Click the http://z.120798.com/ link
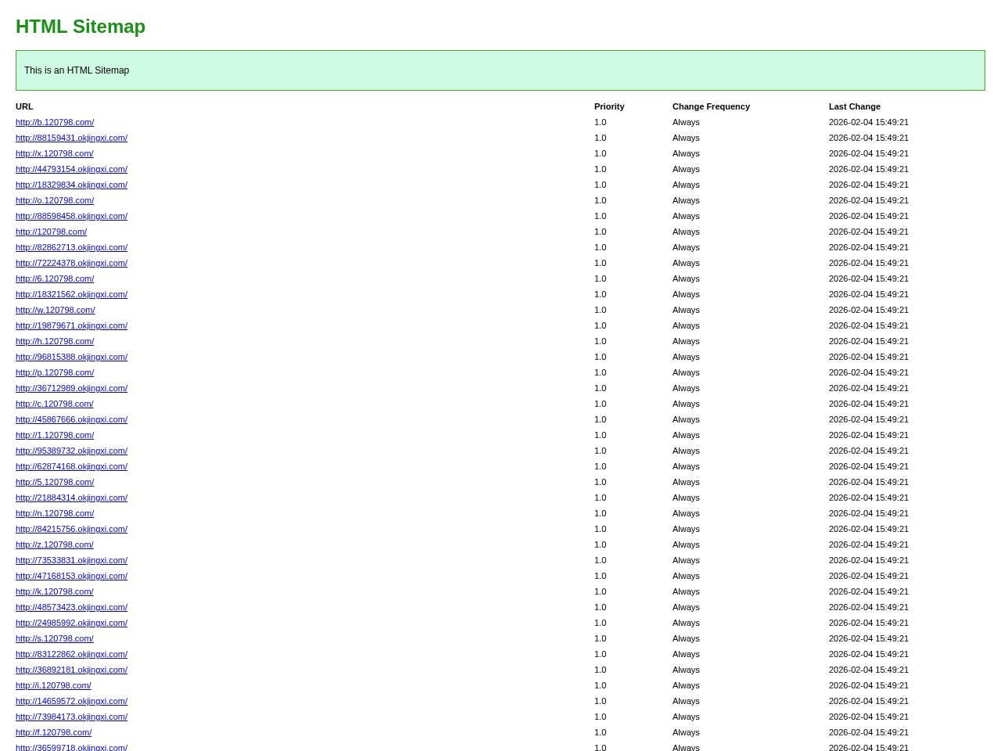Screen dimensions: 1001x751 coord(55,544)
